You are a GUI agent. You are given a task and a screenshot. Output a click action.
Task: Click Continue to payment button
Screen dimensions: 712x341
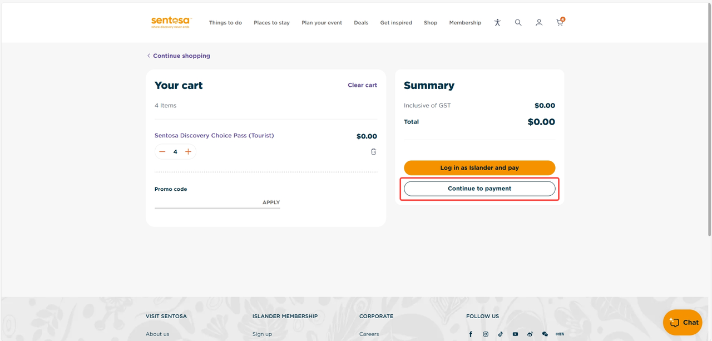(x=479, y=189)
